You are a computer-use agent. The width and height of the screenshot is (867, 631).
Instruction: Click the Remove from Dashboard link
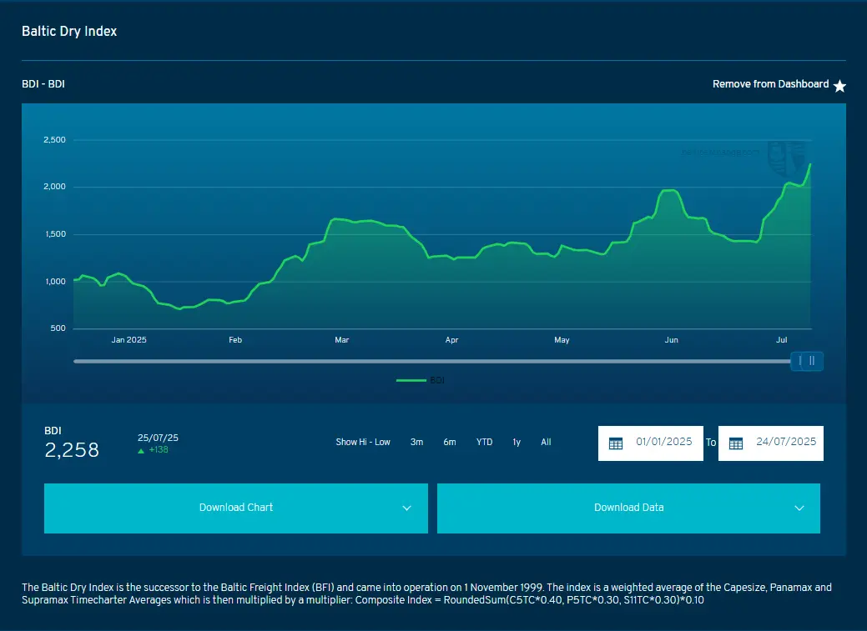[770, 84]
